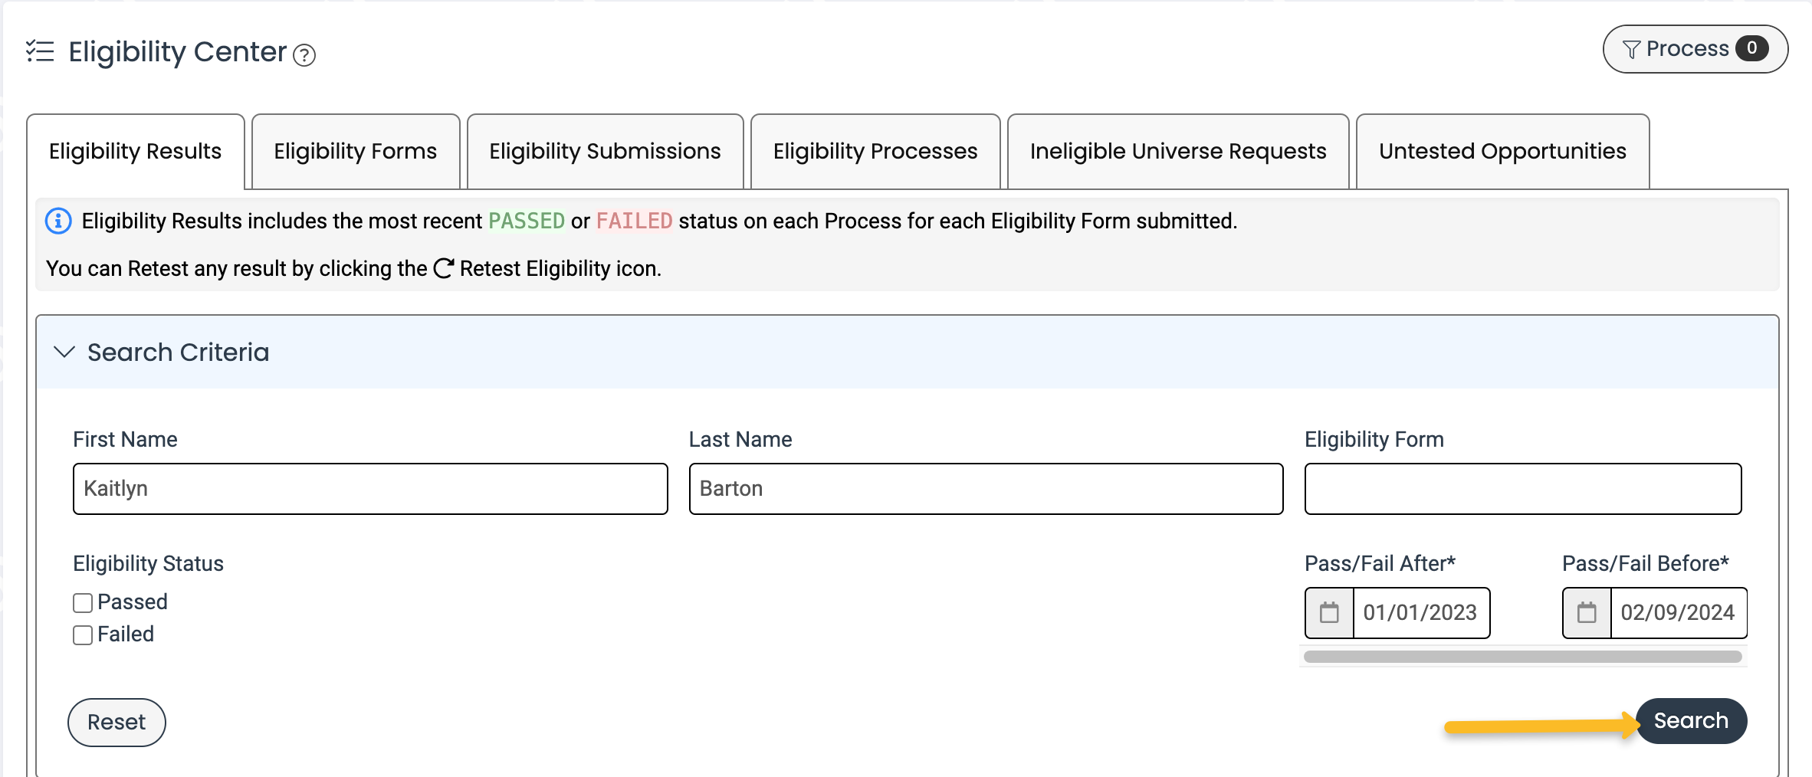Open the Eligibility Form selection field
The image size is (1812, 777).
tap(1522, 489)
